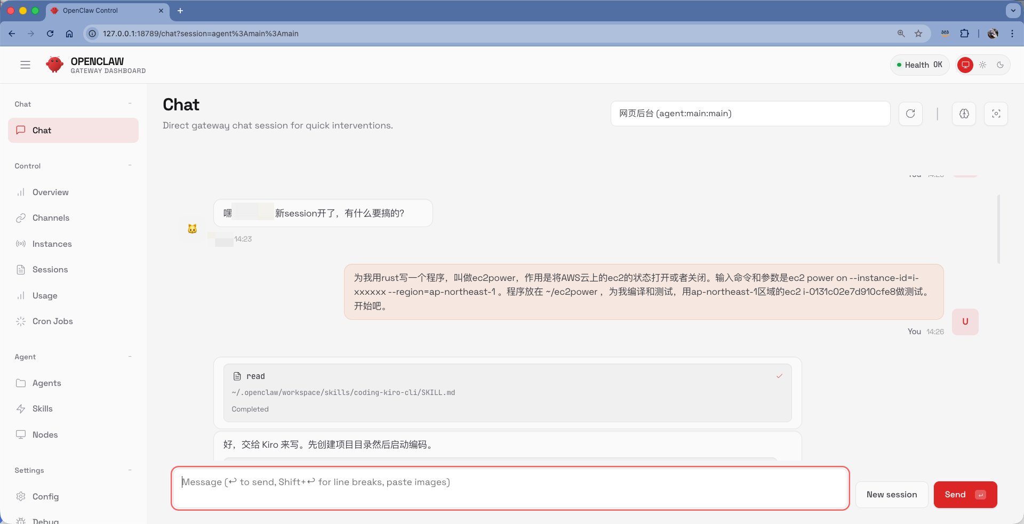Toggle the thinking brain icon button

pos(964,114)
